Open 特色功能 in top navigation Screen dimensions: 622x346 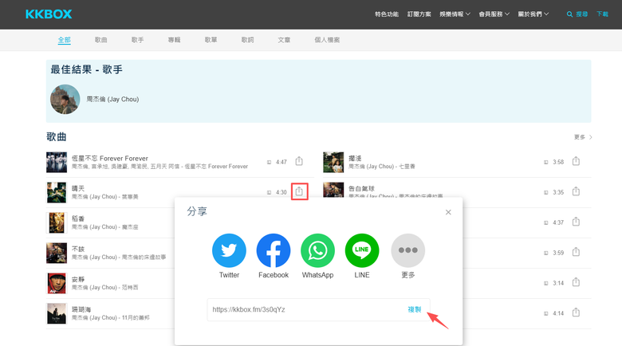pyautogui.click(x=387, y=14)
